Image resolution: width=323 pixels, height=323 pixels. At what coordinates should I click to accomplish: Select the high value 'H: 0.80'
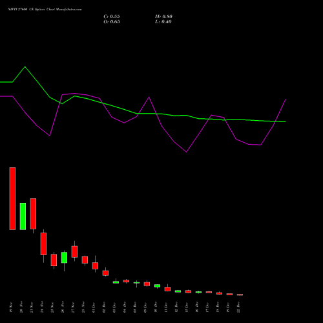pos(163,17)
